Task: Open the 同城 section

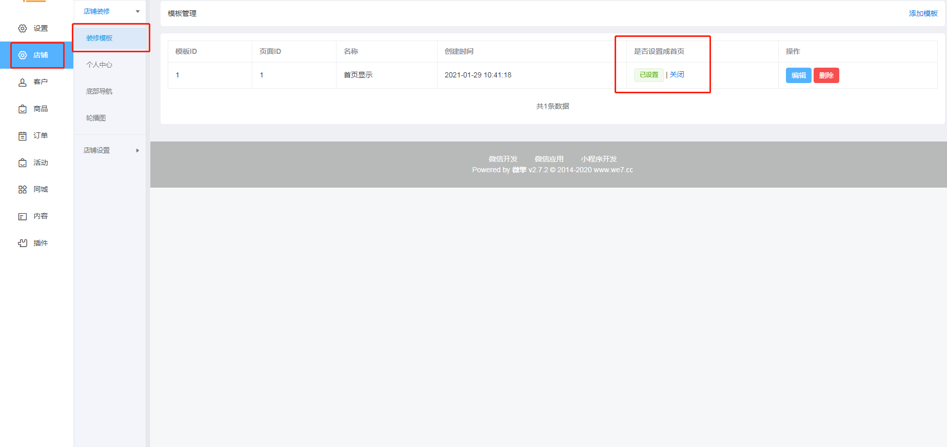Action: (41, 190)
